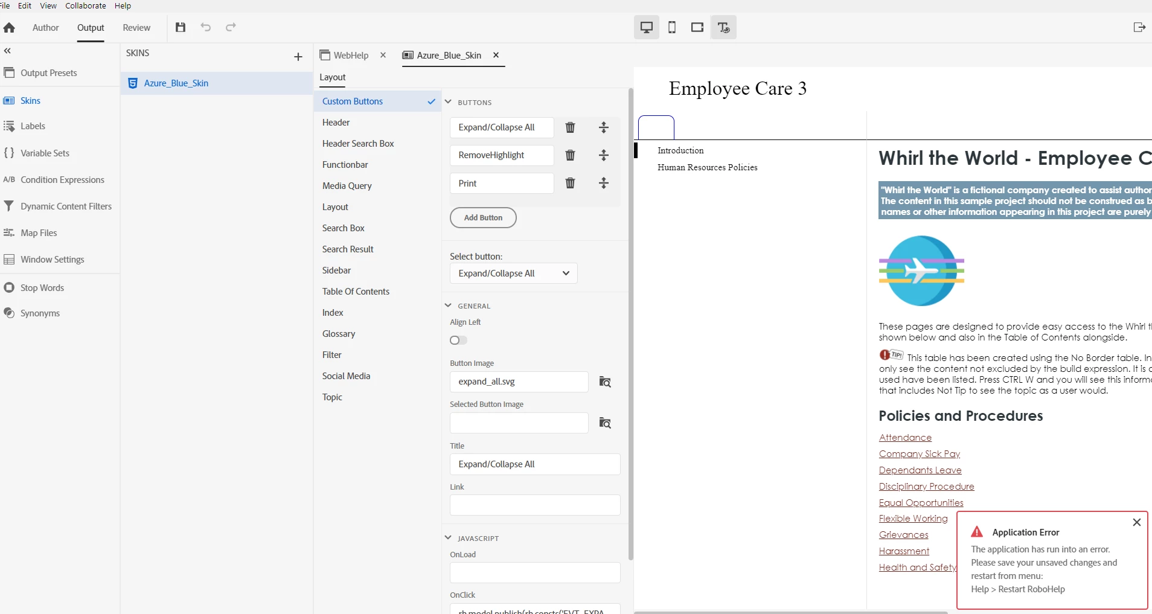1152x614 pixels.
Task: Click the Redo arrow
Action: (x=231, y=27)
